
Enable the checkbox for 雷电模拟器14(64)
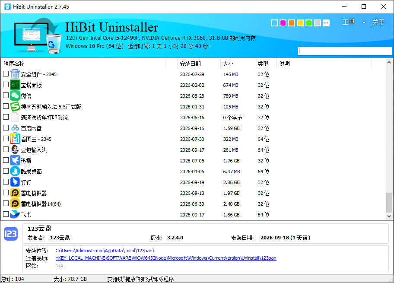click(x=6, y=204)
